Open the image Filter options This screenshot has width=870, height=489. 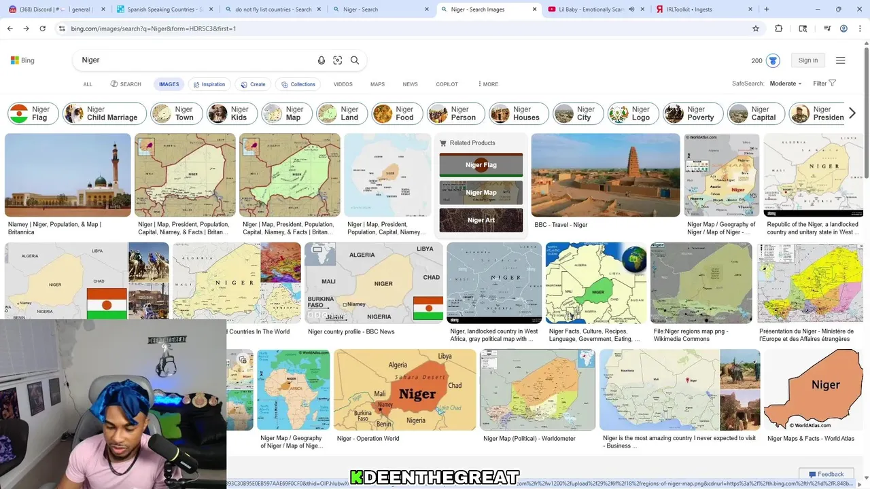(x=824, y=84)
